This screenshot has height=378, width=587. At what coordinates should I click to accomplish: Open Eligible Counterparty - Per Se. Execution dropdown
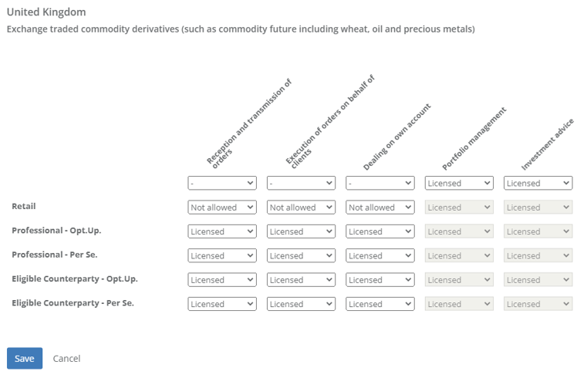(301, 304)
